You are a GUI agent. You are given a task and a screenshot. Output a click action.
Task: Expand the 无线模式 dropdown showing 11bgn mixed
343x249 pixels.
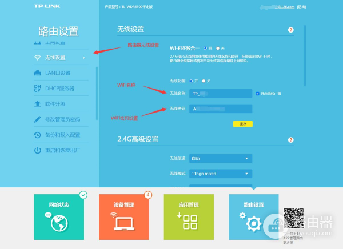pos(221,174)
